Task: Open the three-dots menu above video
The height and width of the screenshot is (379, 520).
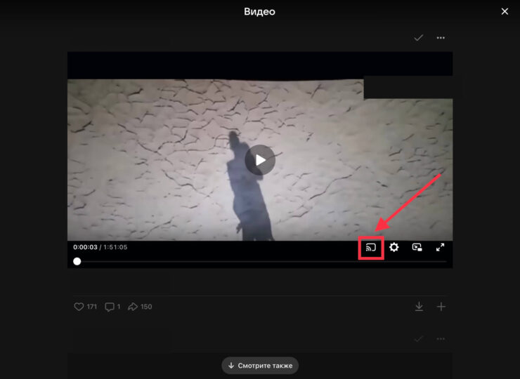Action: point(441,38)
